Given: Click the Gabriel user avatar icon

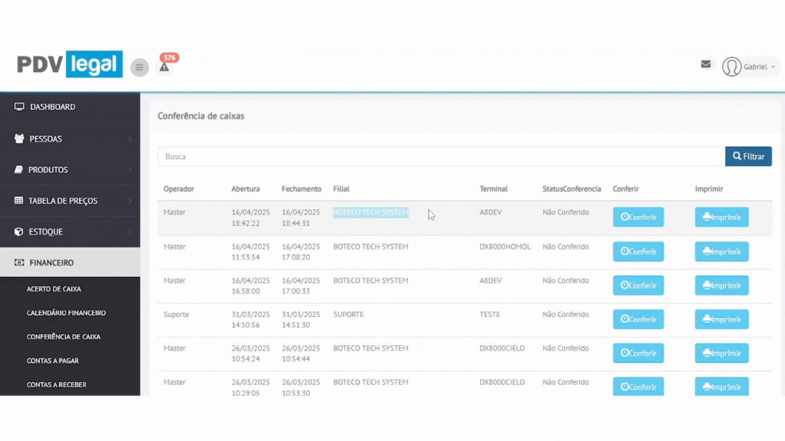Looking at the screenshot, I should 731,67.
